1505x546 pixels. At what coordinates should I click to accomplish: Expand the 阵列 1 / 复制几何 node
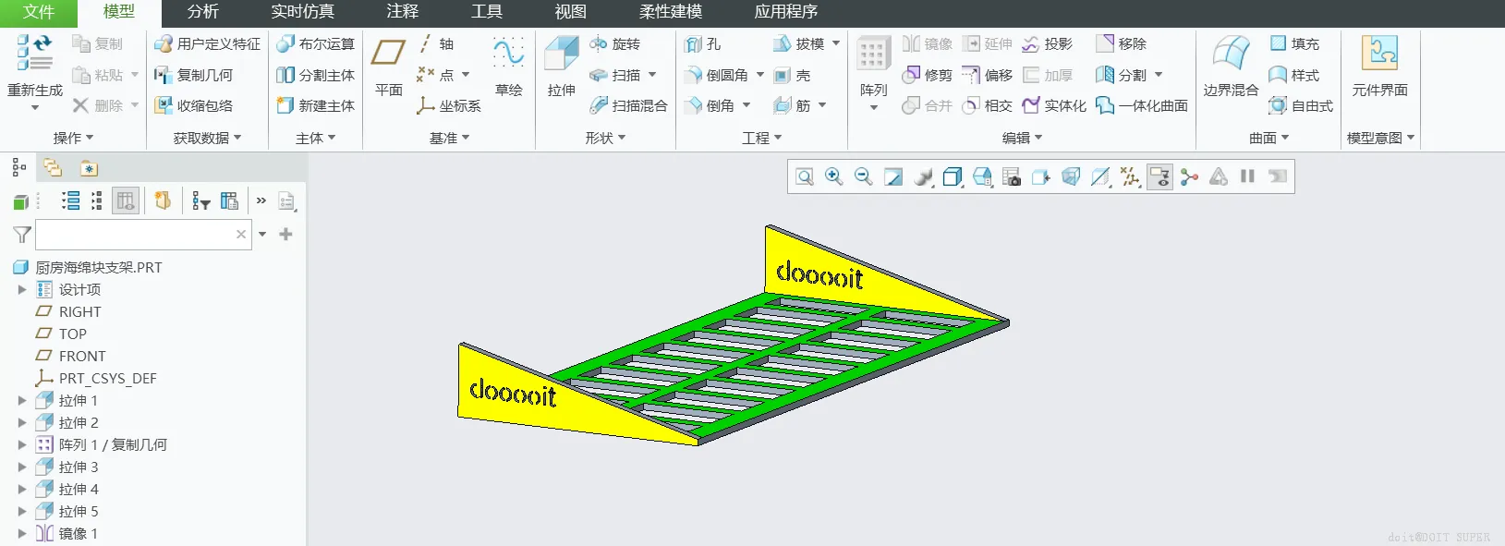pyautogui.click(x=22, y=444)
